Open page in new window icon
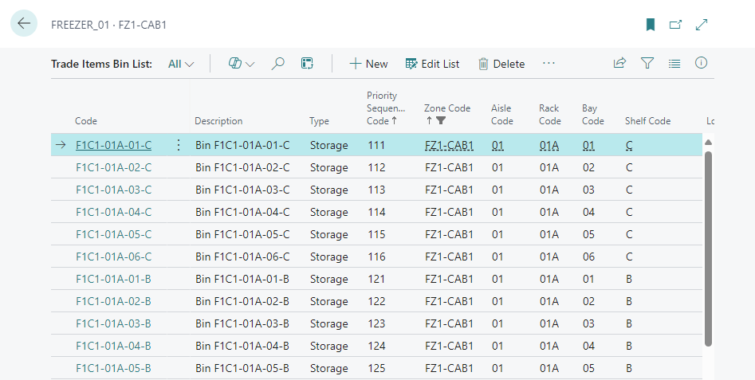The width and height of the screenshot is (755, 380). (x=675, y=25)
